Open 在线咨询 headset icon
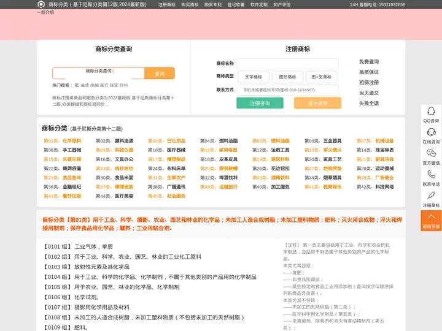The height and width of the screenshot is (331, 442). tap(431, 132)
